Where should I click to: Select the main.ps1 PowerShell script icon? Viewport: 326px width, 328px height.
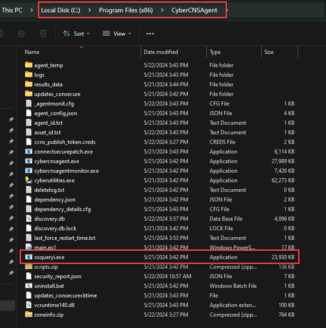29,247
